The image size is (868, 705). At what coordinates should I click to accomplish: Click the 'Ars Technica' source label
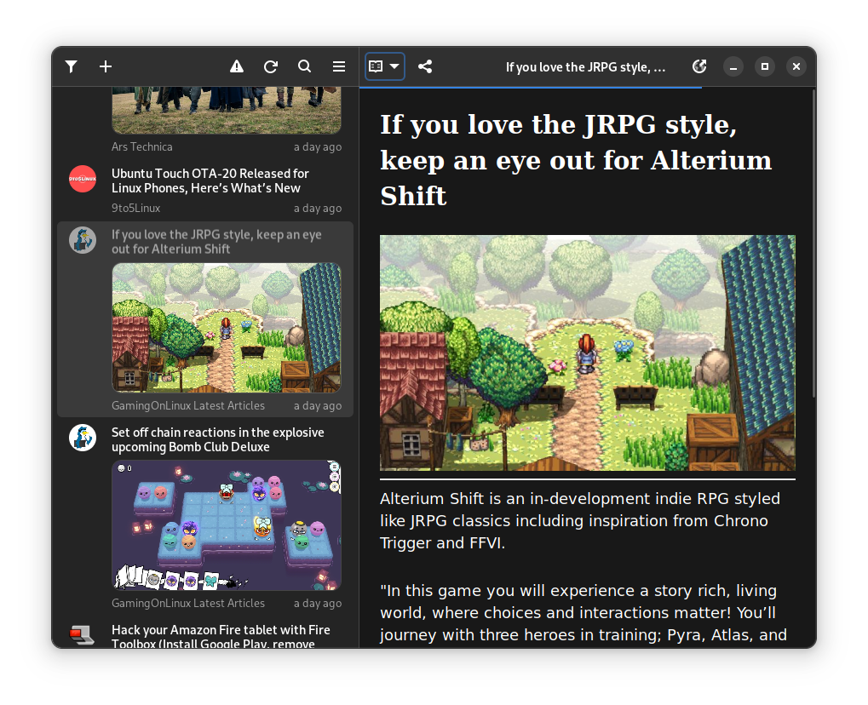point(142,146)
